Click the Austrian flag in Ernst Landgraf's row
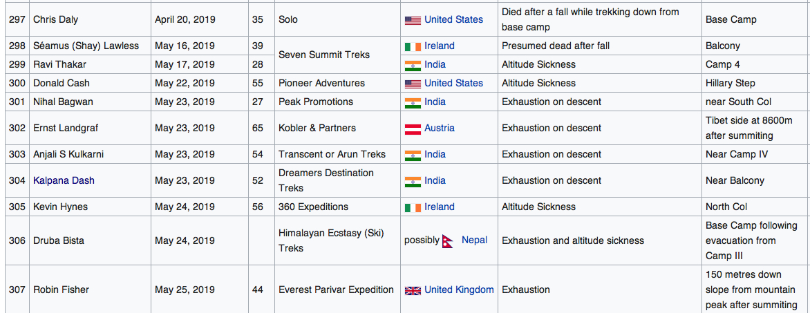The image size is (810, 313). (412, 128)
